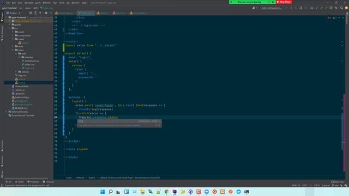Collapse the staff folder
The image size is (349, 196).
16,53
